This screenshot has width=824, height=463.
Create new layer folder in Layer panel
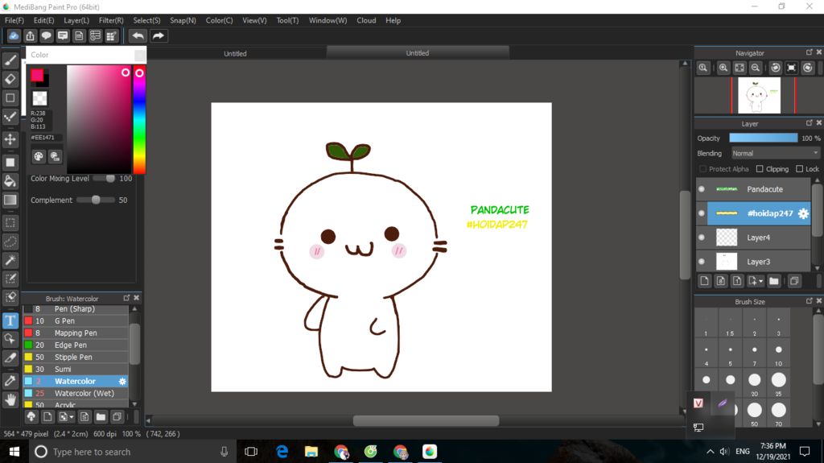[x=773, y=281]
